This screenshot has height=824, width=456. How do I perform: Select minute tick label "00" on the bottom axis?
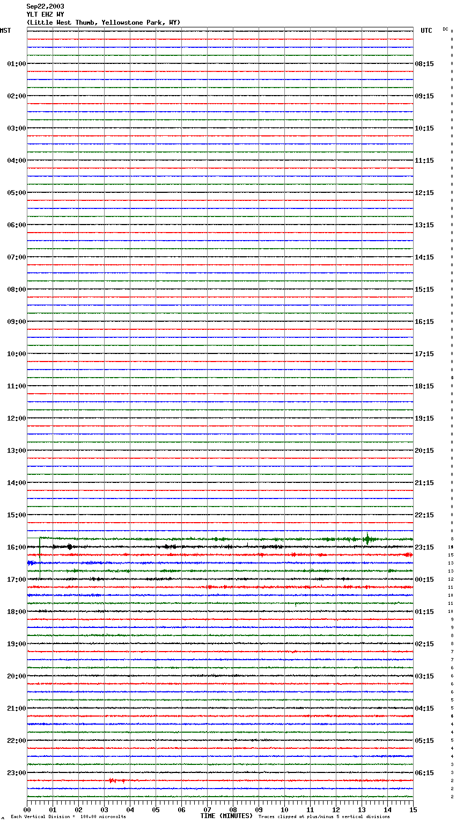(x=27, y=809)
